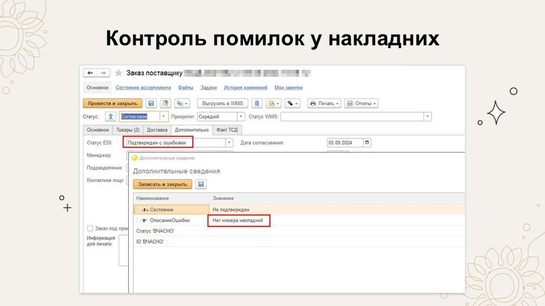
Task: Select the Факт ТСД tab
Action: (227, 130)
